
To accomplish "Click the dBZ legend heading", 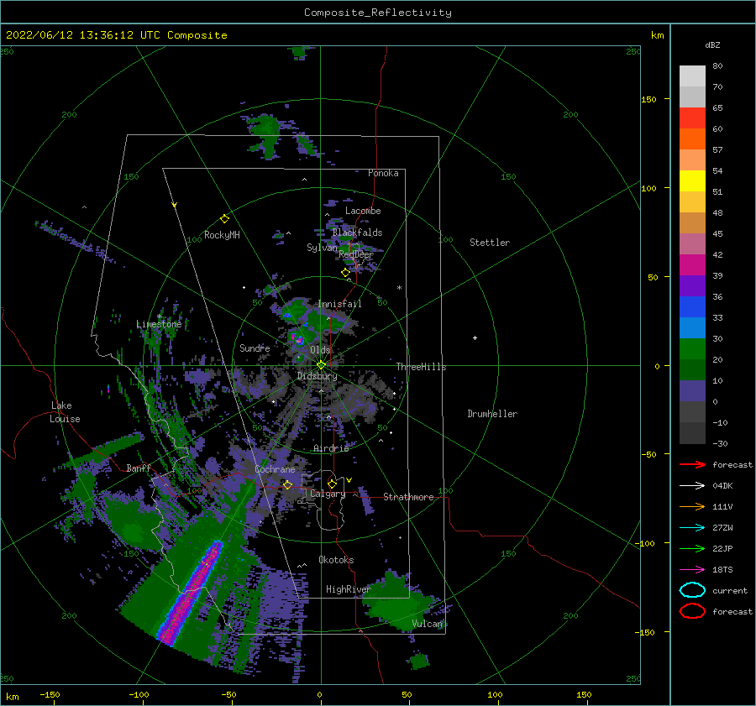I will pyautogui.click(x=712, y=45).
